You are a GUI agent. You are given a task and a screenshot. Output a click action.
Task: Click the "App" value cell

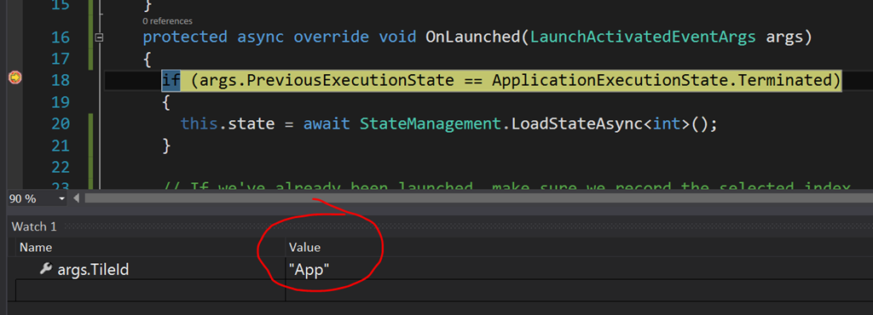coord(309,270)
